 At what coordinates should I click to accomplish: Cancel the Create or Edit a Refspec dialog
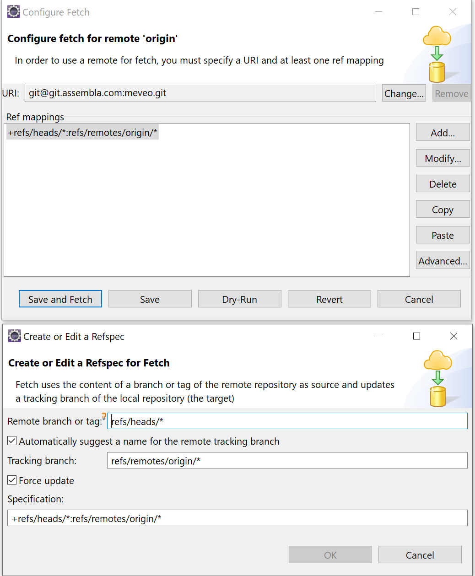(420, 554)
